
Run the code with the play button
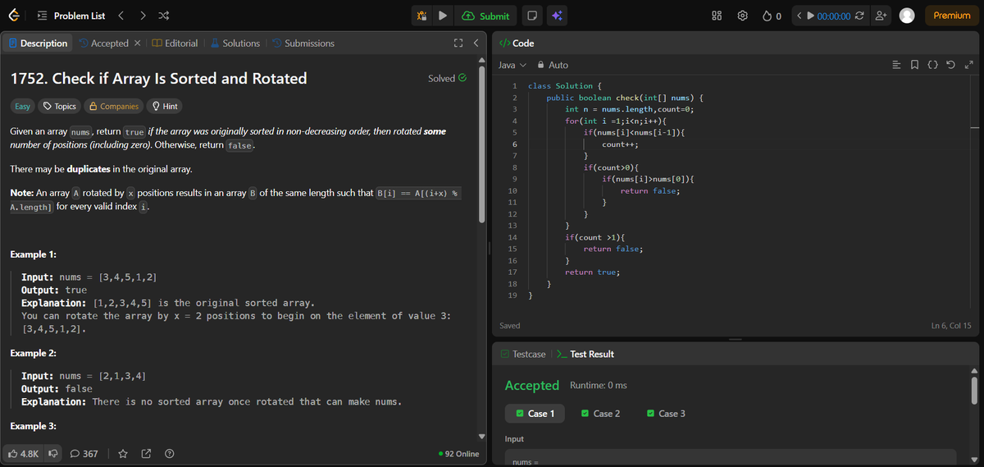pos(442,16)
